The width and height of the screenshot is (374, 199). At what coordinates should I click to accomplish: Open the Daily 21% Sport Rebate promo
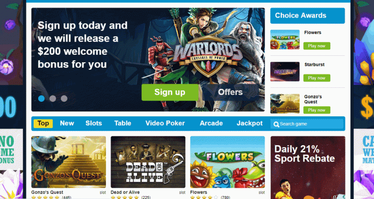(x=308, y=167)
